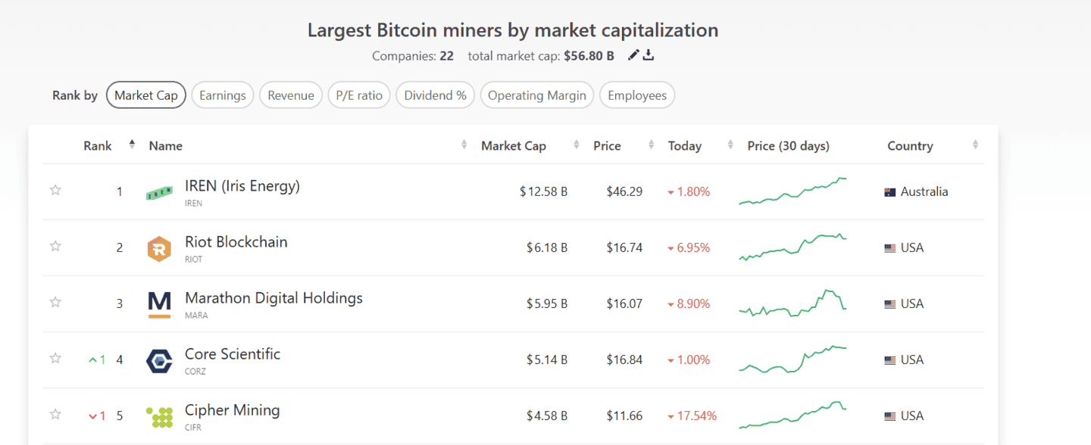Add Core Scientific to favorites
1091x445 pixels.
click(55, 358)
